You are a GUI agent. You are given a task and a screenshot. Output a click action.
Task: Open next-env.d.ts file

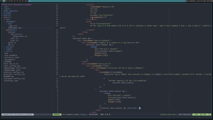pos(11,64)
